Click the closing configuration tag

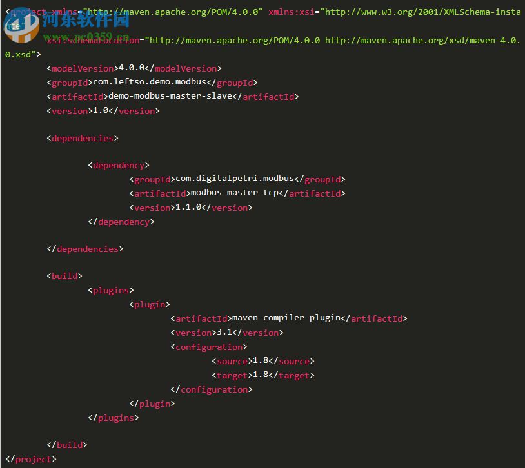coord(212,389)
